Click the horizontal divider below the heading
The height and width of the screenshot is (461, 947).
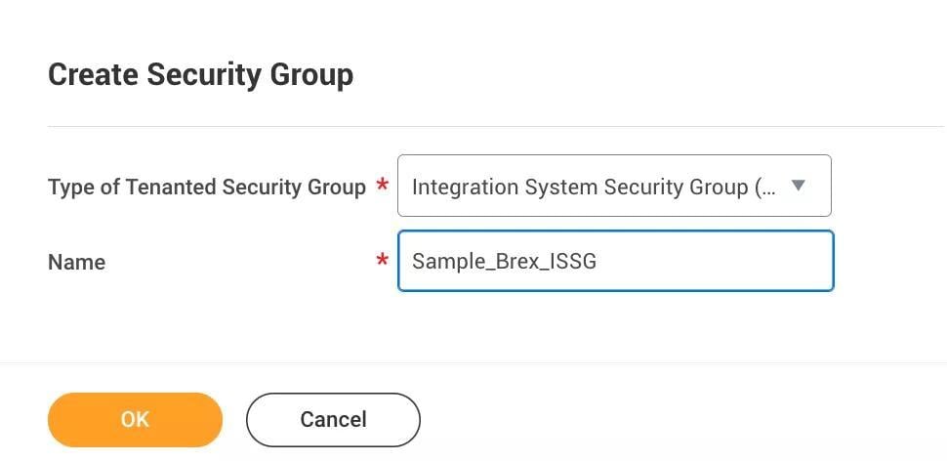click(488, 126)
